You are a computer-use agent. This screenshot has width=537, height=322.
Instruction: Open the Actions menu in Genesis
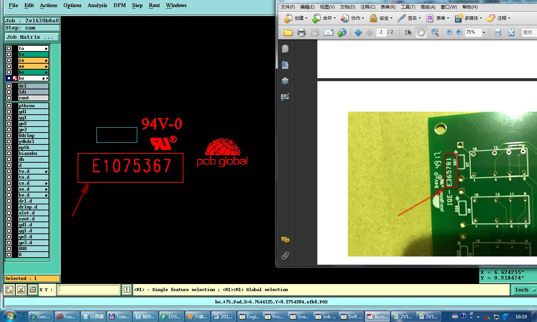48,5
